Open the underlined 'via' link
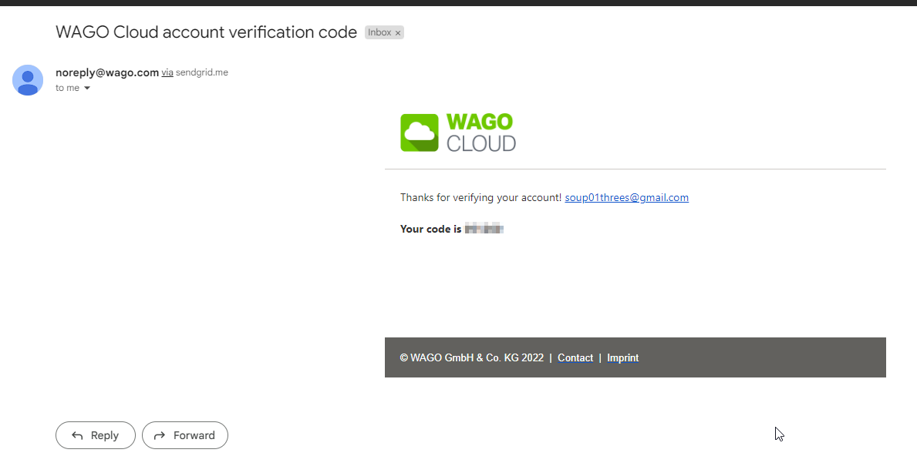 pyautogui.click(x=167, y=72)
